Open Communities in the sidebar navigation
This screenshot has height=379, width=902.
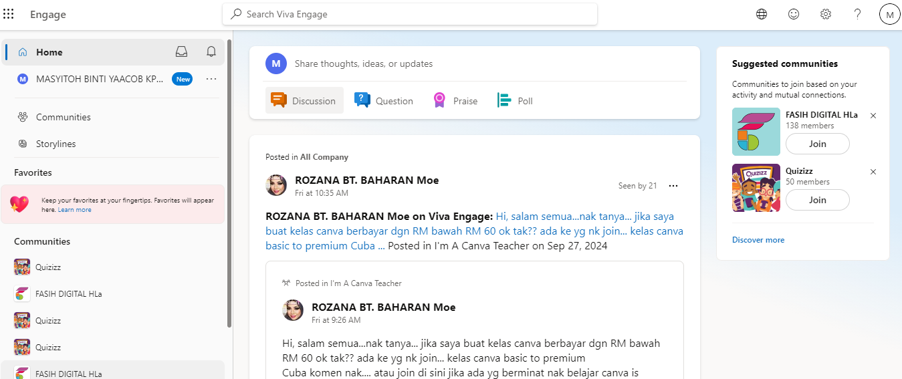coord(64,117)
